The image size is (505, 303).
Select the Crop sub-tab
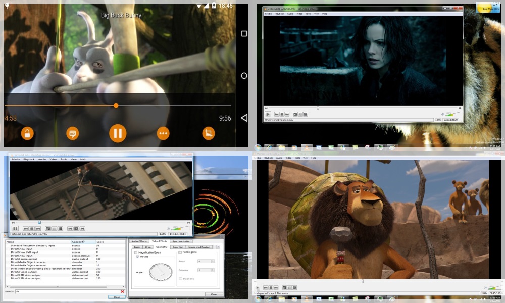coord(148,247)
